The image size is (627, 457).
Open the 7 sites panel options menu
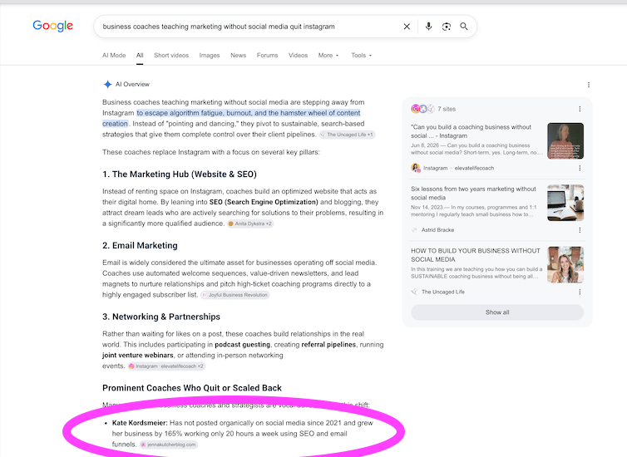(x=580, y=109)
